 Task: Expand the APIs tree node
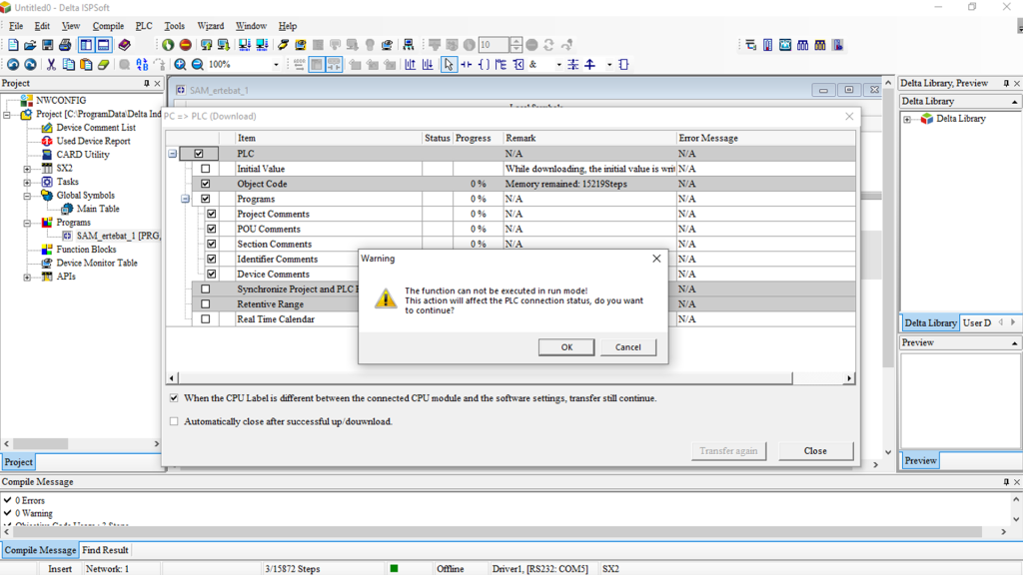(27, 278)
